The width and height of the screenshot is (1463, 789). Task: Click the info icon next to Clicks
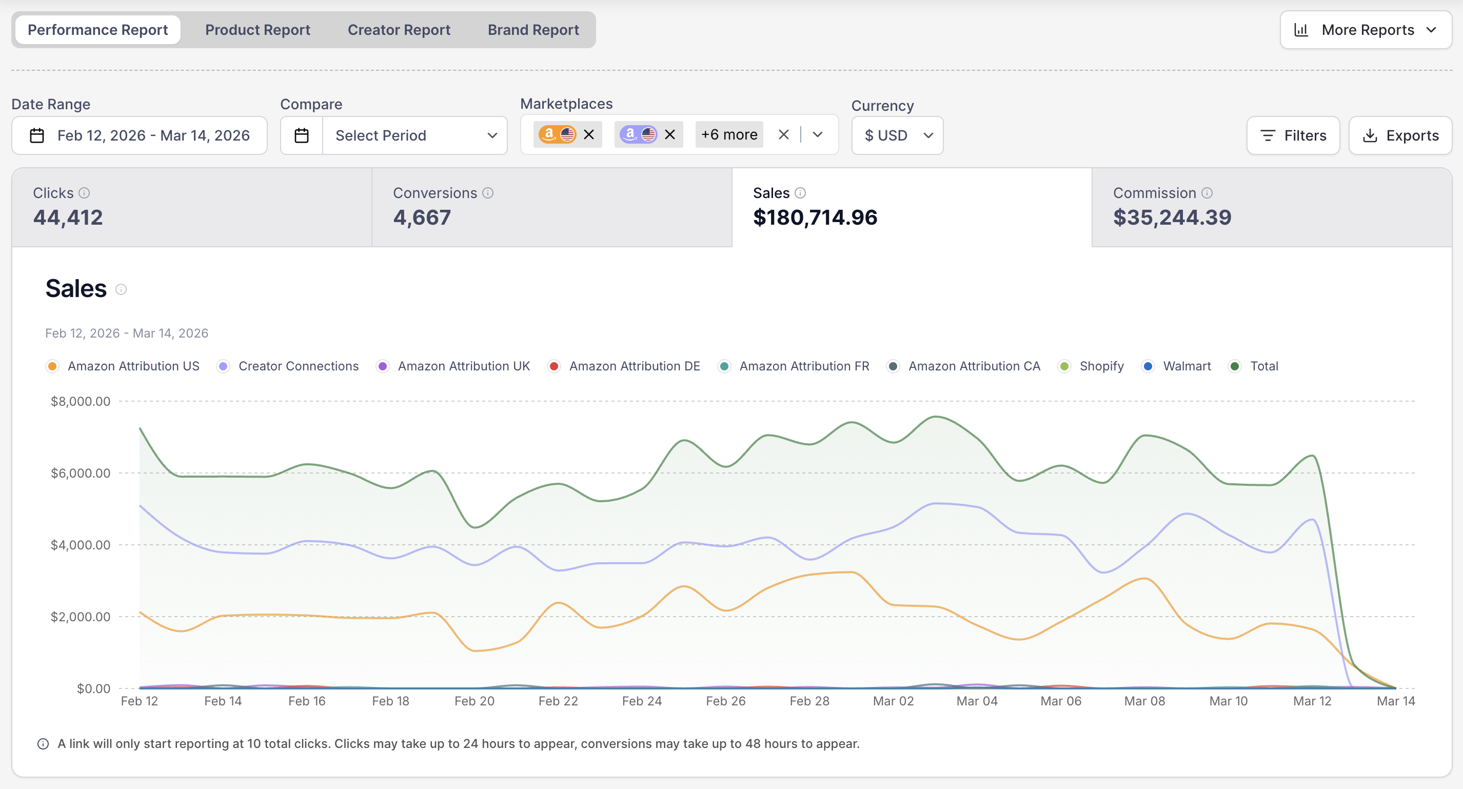[84, 193]
